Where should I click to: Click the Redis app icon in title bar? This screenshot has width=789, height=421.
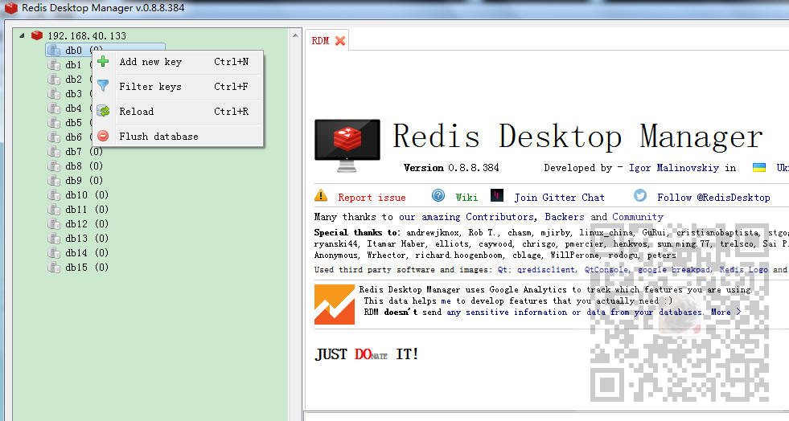click(11, 7)
